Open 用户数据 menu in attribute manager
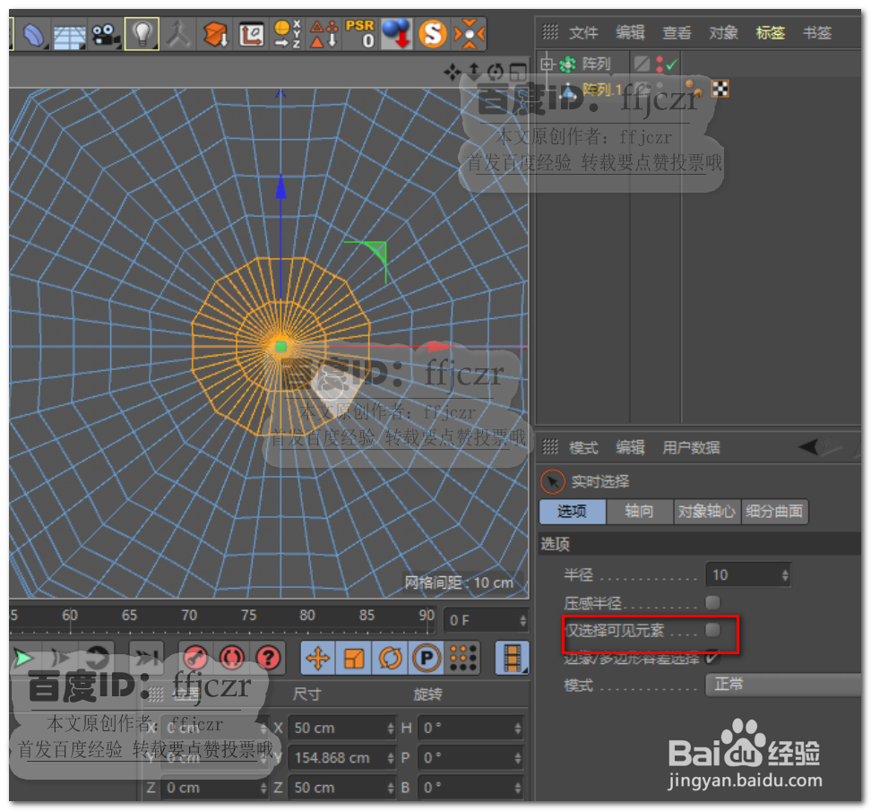The image size is (871, 811). coord(691,448)
